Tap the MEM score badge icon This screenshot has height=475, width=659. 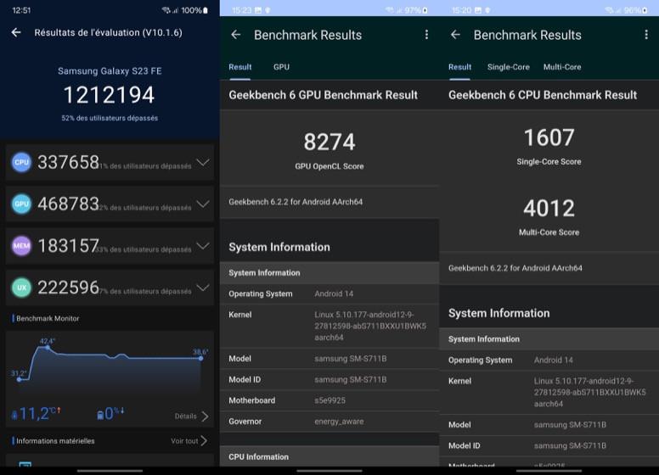[21, 246]
